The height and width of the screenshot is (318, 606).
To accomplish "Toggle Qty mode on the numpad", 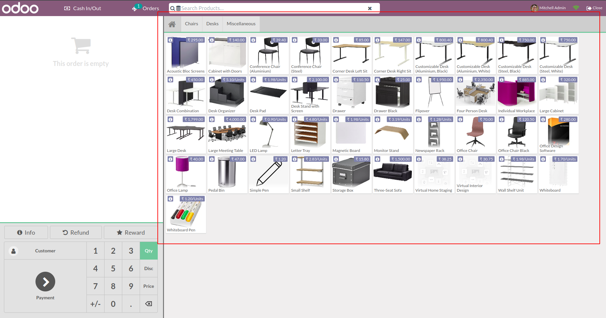I will (149, 251).
